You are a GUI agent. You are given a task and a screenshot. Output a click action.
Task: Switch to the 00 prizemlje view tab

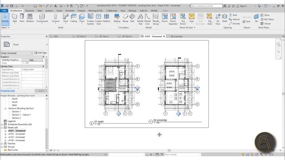pyautogui.click(x=176, y=36)
